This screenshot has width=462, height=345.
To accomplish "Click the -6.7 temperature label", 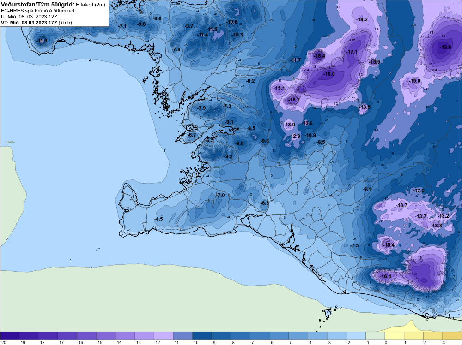I will pyautogui.click(x=192, y=135).
